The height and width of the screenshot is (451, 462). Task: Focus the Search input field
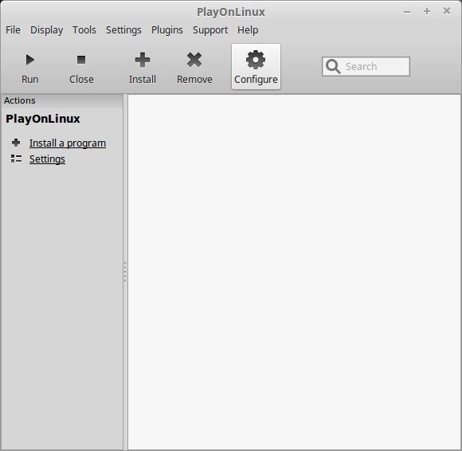click(x=366, y=67)
